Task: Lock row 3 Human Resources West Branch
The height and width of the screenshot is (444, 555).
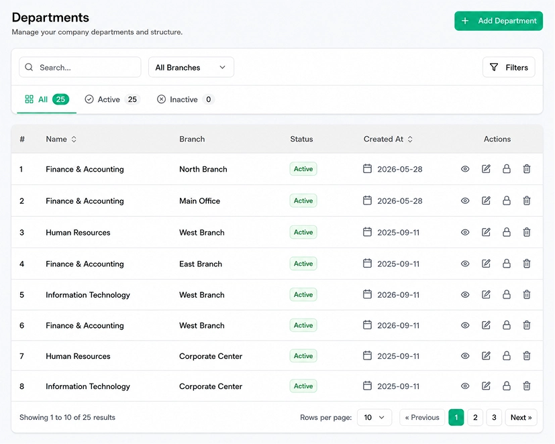Action: coord(507,232)
